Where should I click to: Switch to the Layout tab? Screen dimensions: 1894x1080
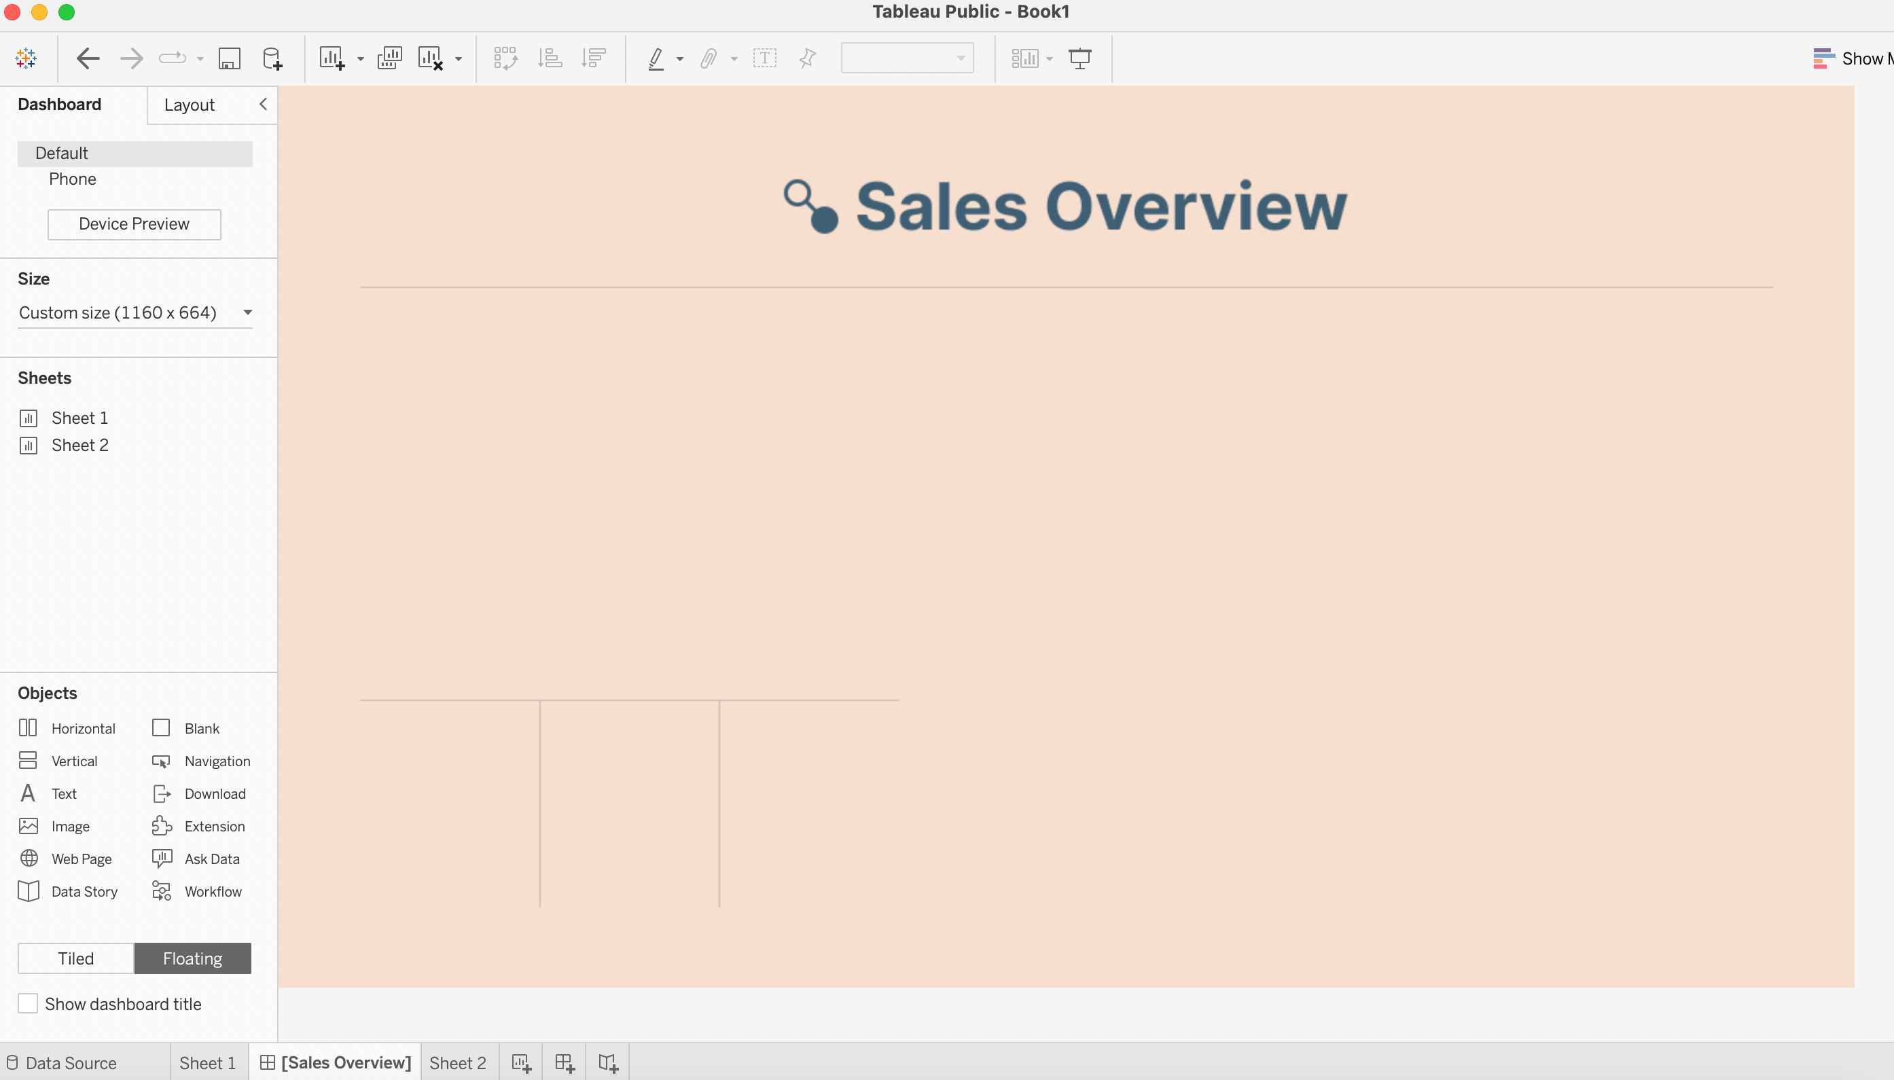189,105
